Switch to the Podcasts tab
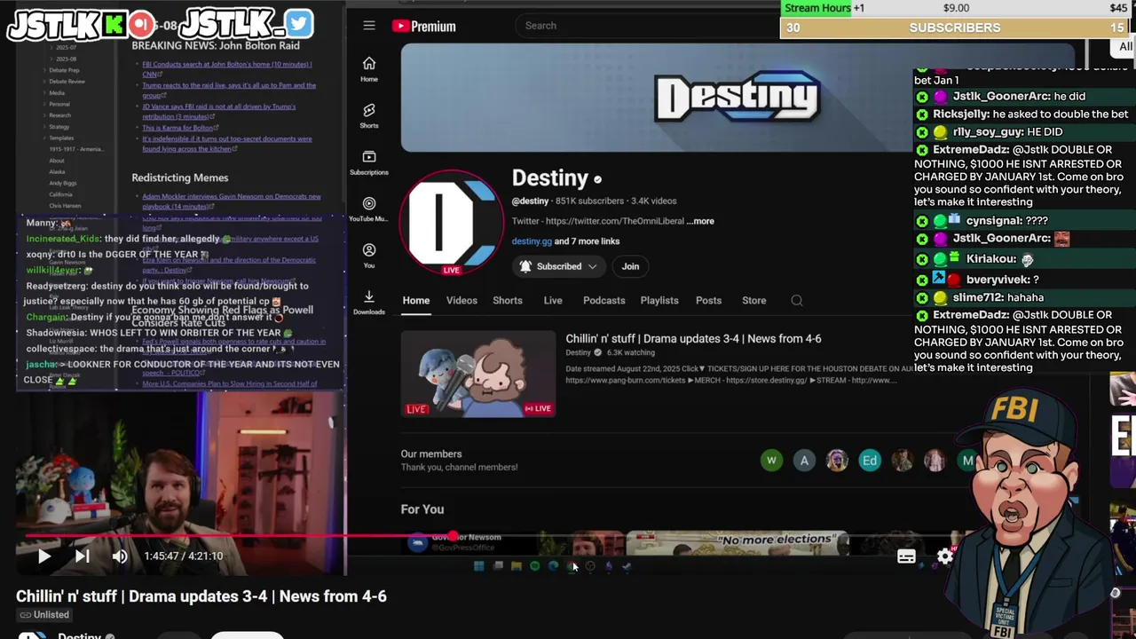 [604, 301]
